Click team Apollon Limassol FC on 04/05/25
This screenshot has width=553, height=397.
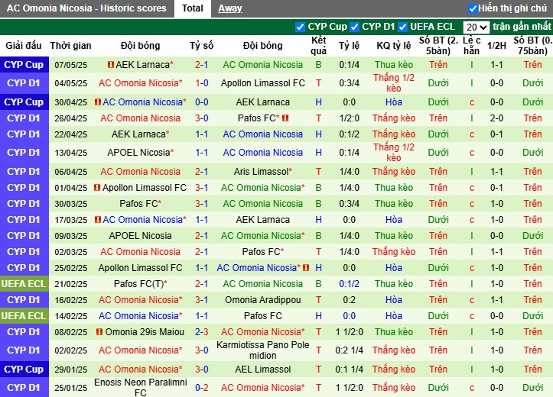point(263,83)
